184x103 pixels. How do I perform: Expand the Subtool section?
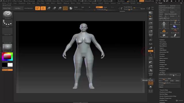pos(162,40)
